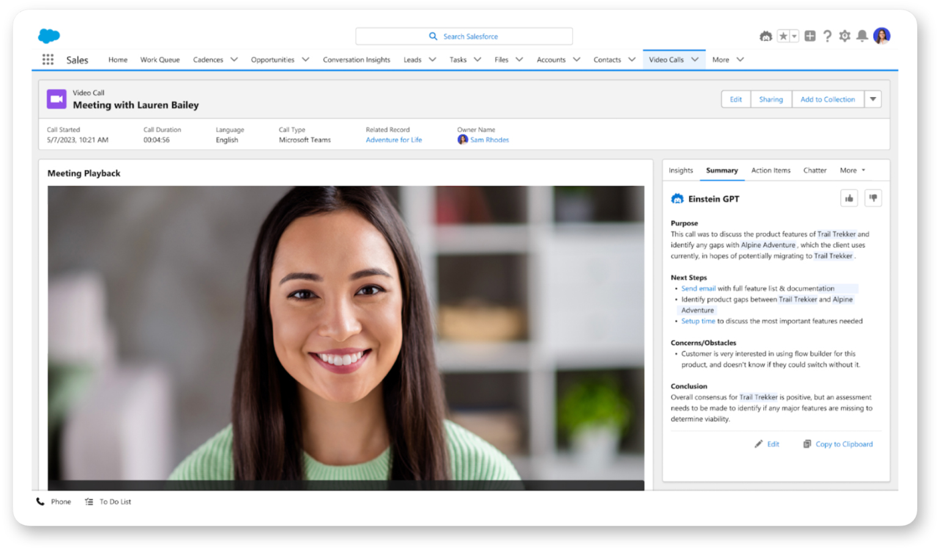The image size is (938, 550).
Task: Open the Adventure for Life related record
Action: point(394,140)
